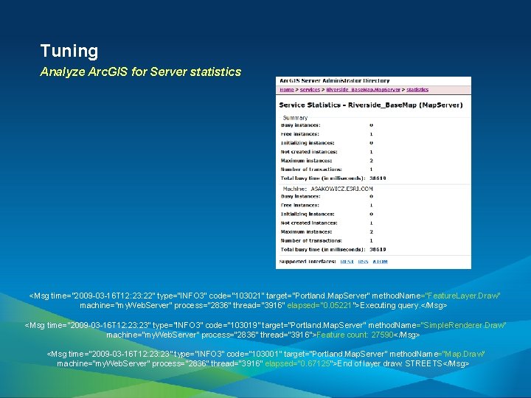Click 'Total busy time (in milliseconds):' in Summary
The image size is (531, 398).
(x=323, y=178)
